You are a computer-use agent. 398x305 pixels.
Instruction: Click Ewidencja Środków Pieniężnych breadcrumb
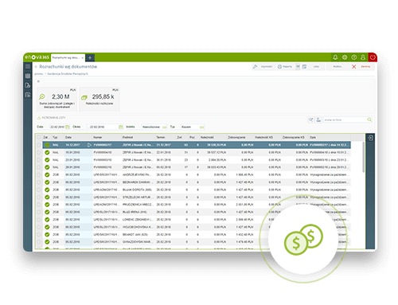point(68,74)
